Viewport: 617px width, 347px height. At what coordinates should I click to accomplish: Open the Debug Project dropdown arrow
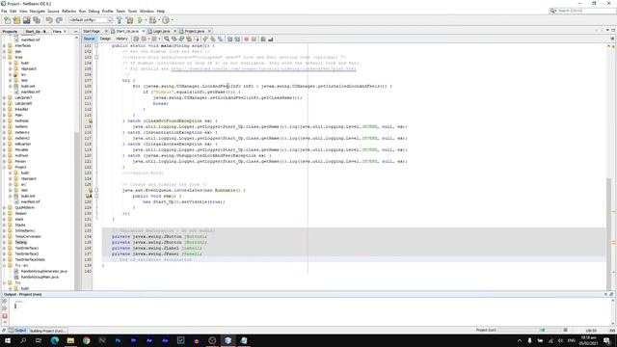click(x=158, y=20)
